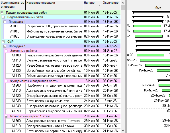Select activity row A1000
Screen dimensions: 170x133
click(62, 26)
